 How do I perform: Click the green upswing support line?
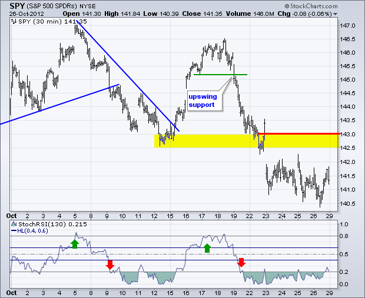click(220, 75)
